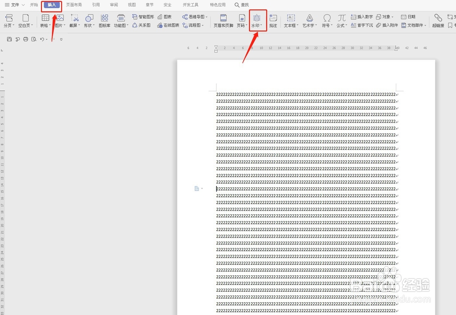Switch to the 页面布局 page layout tab
The height and width of the screenshot is (315, 456).
coord(74,5)
